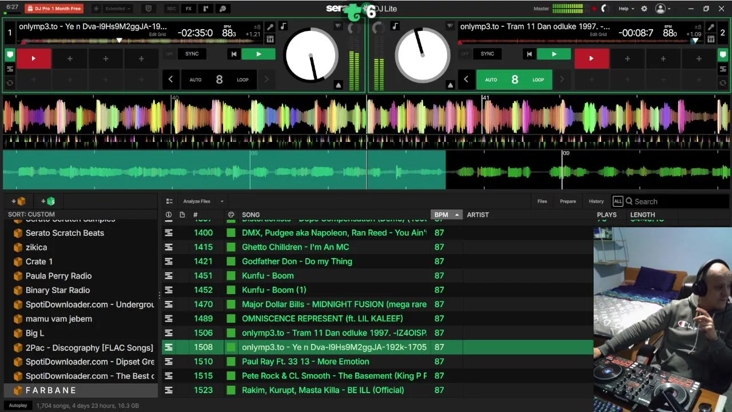Open Analyze Files dropdown arrow
Image resolution: width=732 pixels, height=412 pixels.
click(x=222, y=201)
